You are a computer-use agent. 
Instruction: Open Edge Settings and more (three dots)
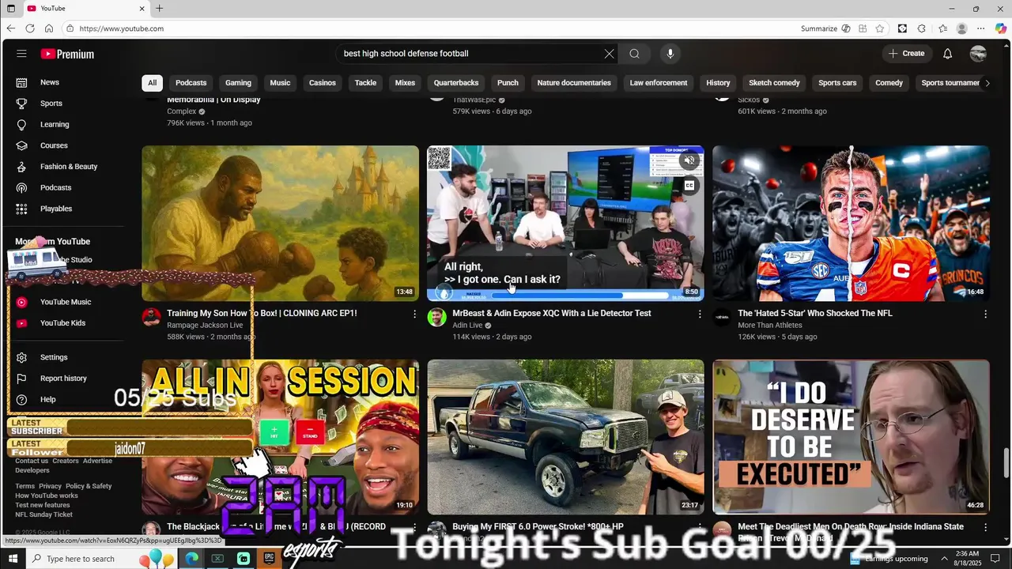coord(981,28)
